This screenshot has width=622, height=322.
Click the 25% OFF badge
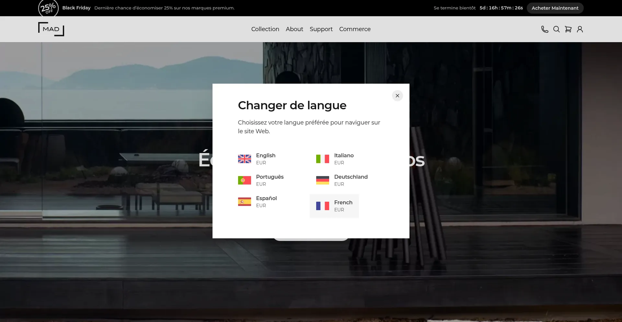click(48, 8)
